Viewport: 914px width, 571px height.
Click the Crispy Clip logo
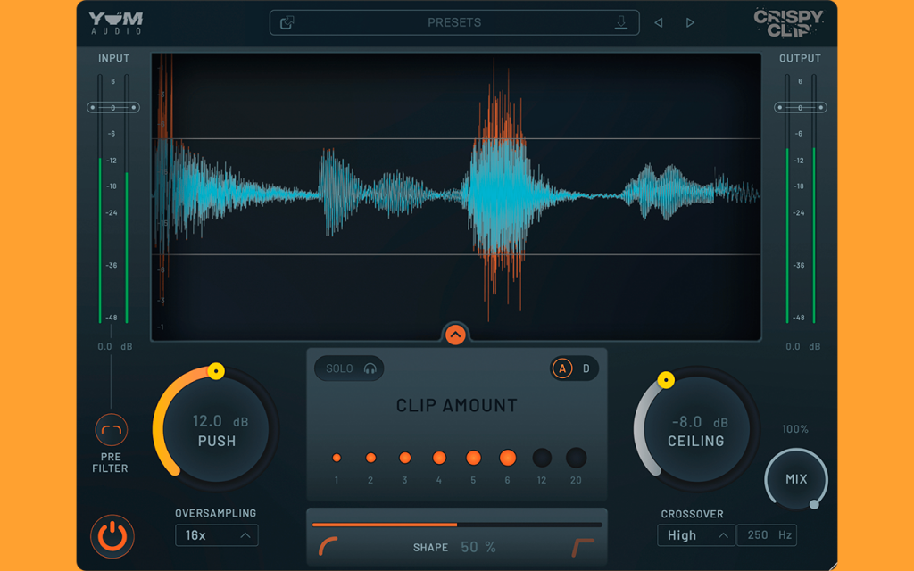click(x=788, y=22)
